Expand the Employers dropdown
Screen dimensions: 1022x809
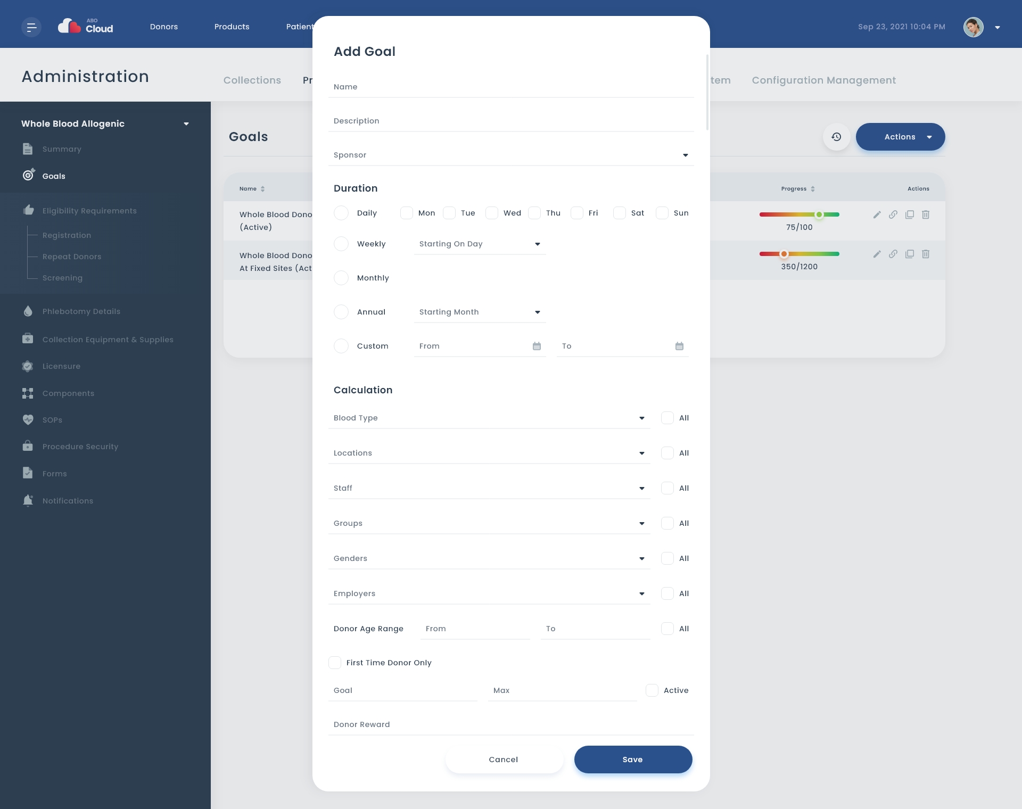point(489,593)
